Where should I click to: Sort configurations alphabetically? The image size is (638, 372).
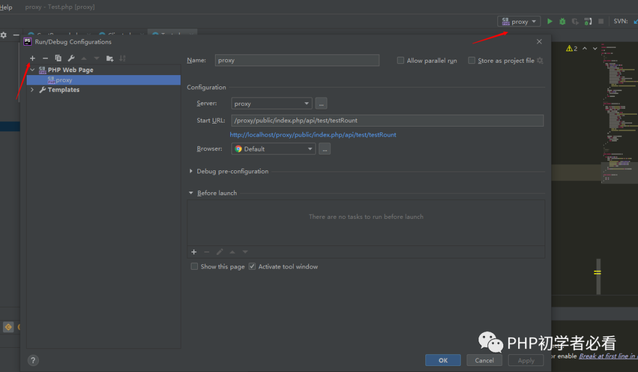(x=122, y=59)
